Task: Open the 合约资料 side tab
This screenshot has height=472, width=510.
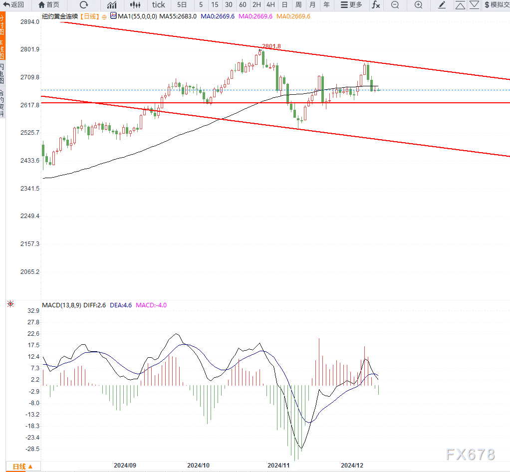Action: click(2, 102)
